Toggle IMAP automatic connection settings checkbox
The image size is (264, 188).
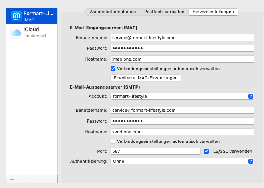pos(113,69)
